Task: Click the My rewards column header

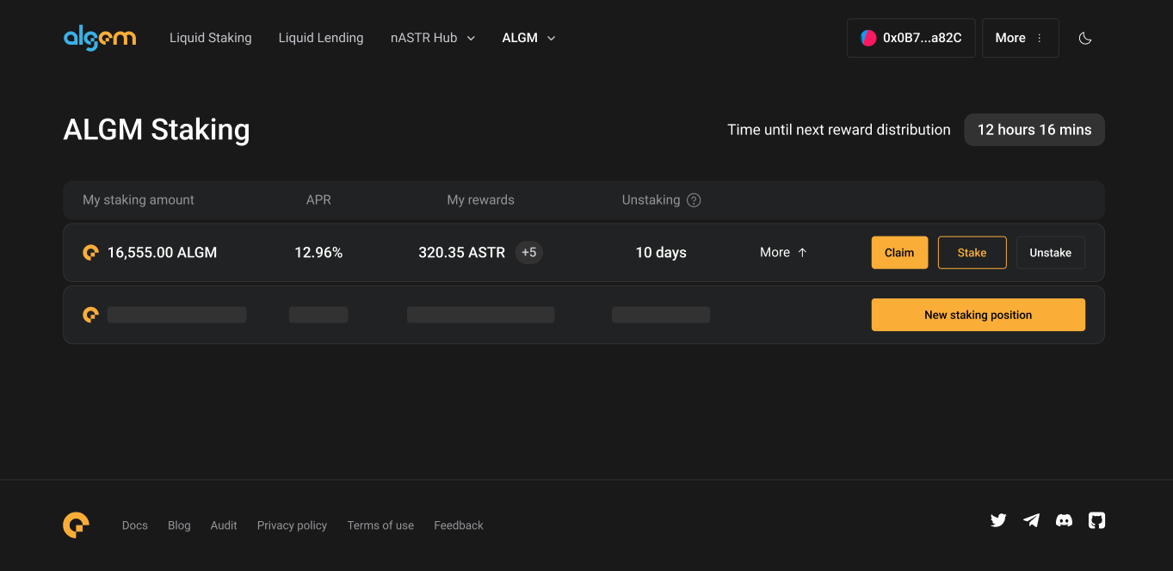Action: pyautogui.click(x=480, y=200)
